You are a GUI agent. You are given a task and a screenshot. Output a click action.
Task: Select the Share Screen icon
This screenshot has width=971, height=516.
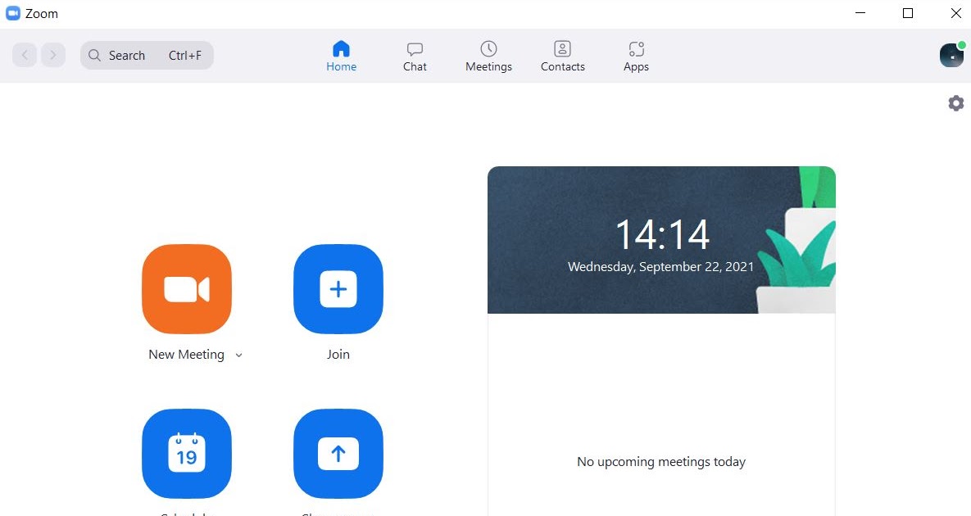[338, 454]
